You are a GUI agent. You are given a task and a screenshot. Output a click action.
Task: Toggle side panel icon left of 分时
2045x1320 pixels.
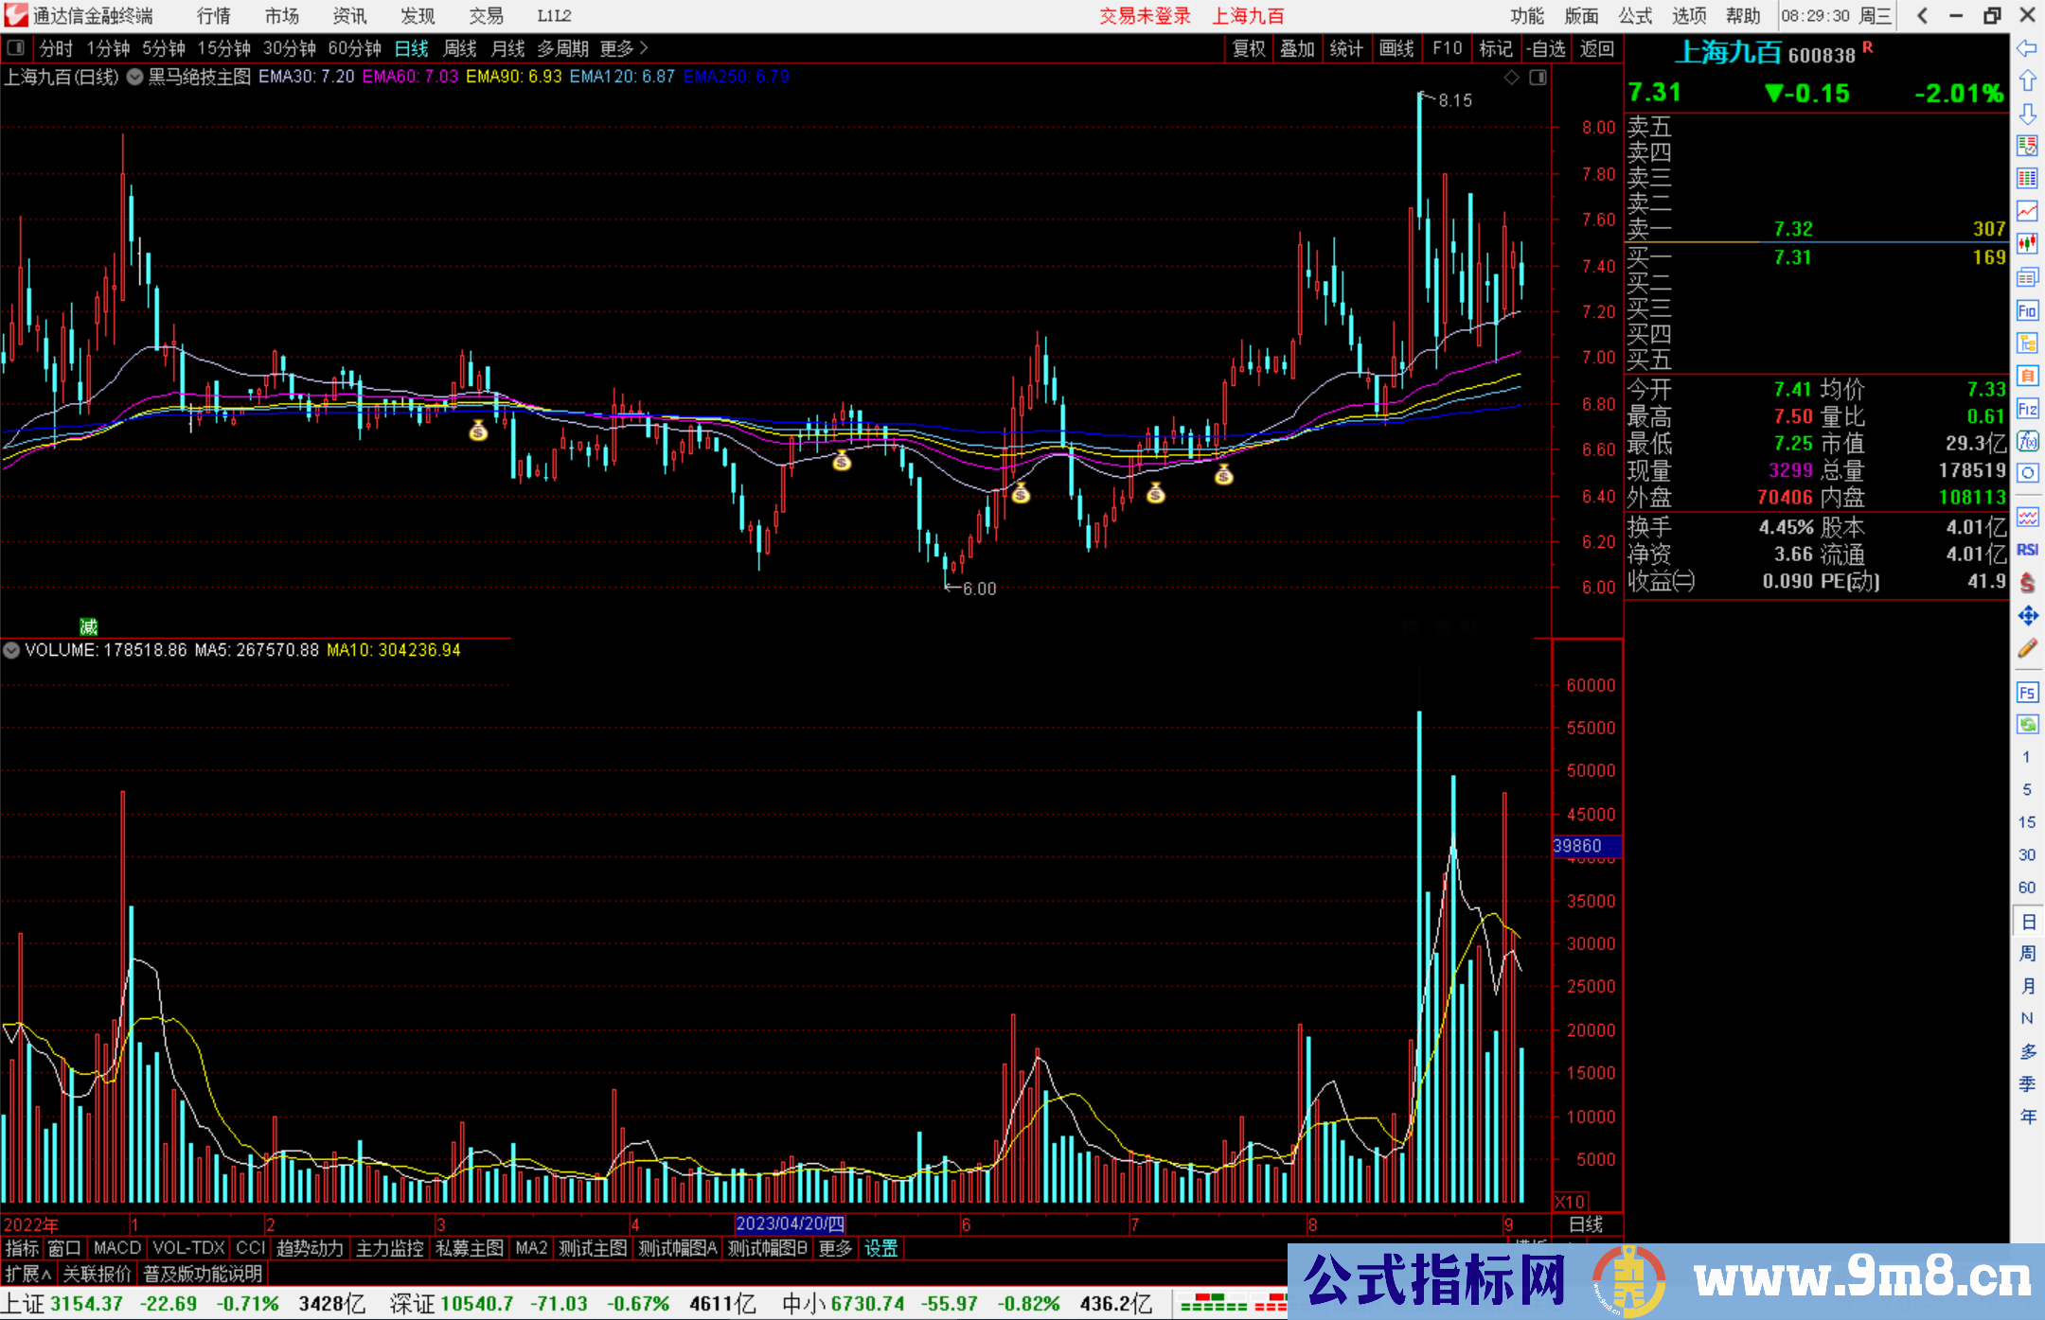15,47
